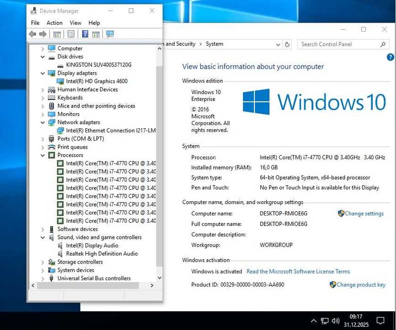The height and width of the screenshot is (330, 396).
Task: Click the volume speaker icon in system tray
Action: coord(336,321)
